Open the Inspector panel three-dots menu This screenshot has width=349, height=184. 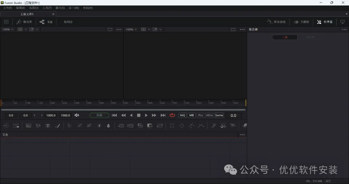click(x=344, y=29)
